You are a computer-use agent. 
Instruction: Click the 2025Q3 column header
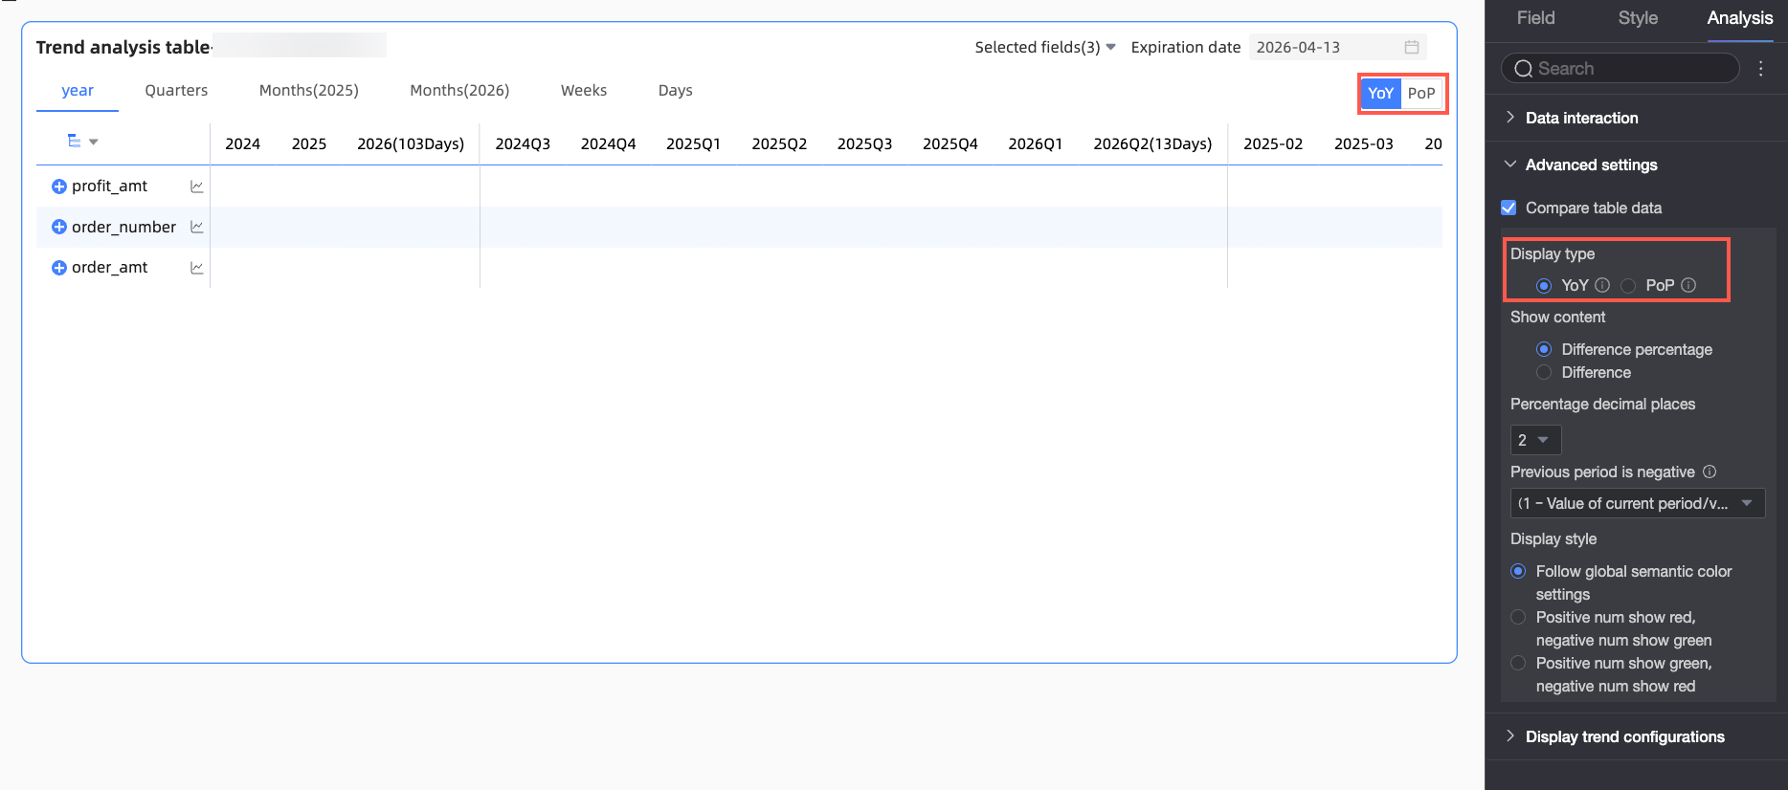tap(864, 143)
